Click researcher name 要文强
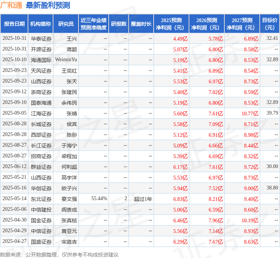 click(69, 199)
